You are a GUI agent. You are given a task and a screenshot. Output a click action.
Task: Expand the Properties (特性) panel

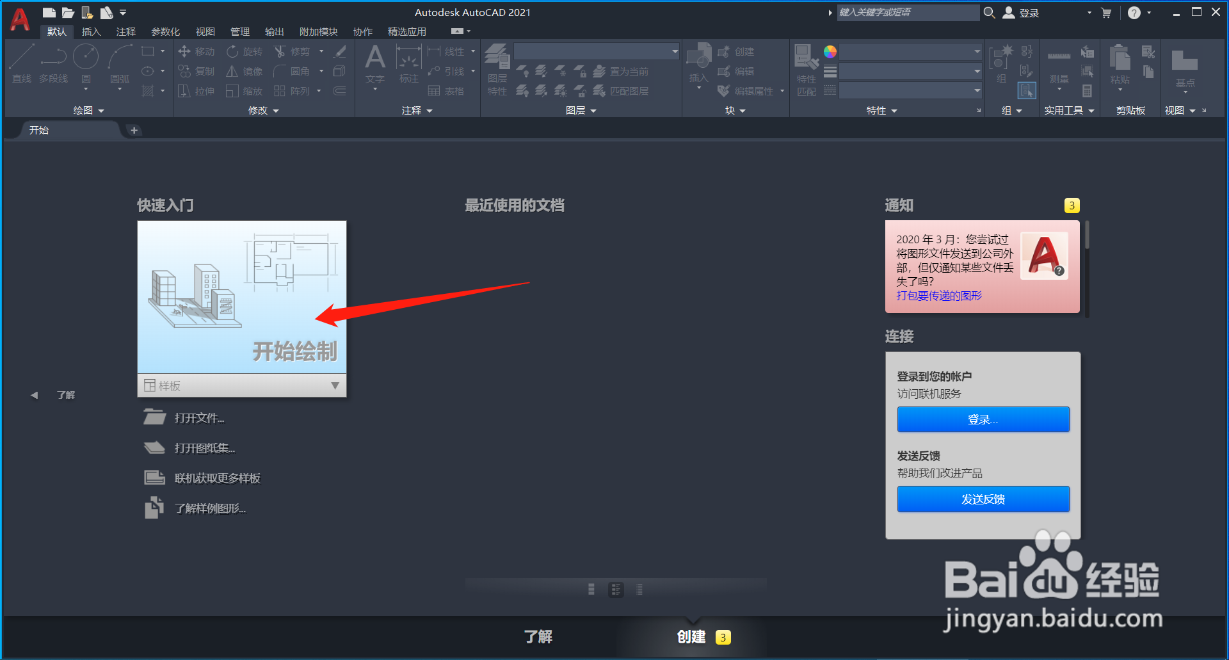pos(882,110)
